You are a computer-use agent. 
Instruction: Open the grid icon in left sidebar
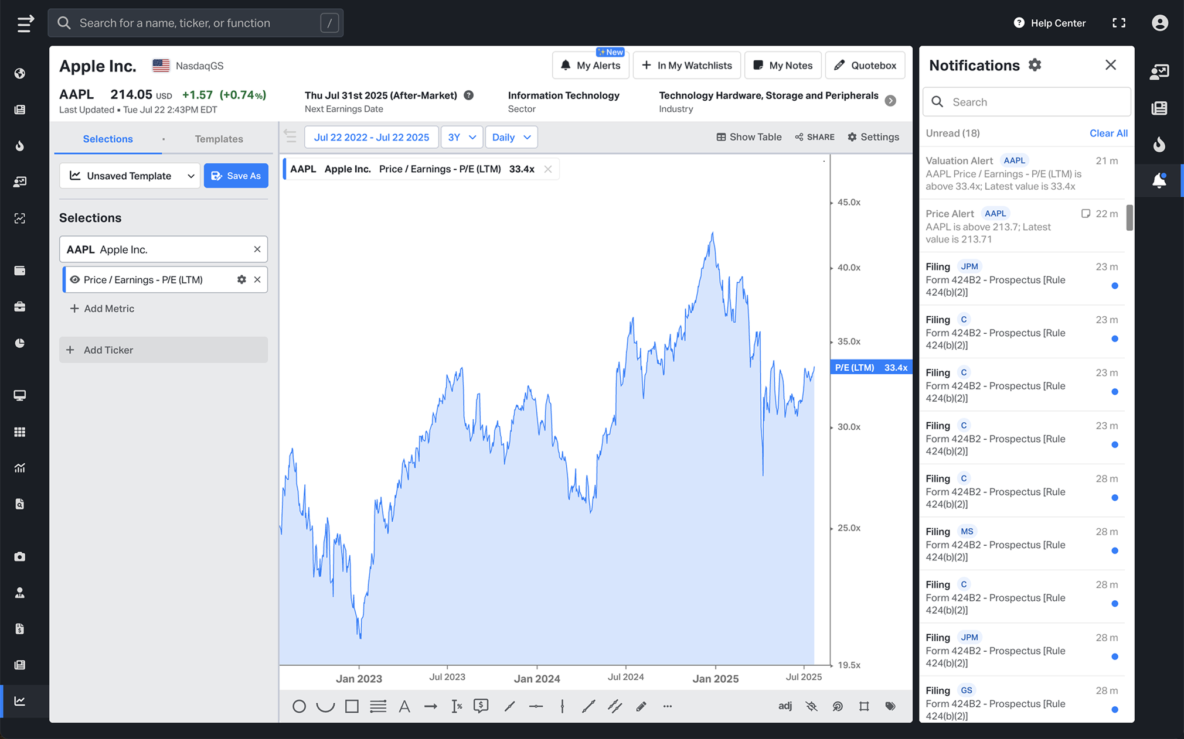[20, 432]
